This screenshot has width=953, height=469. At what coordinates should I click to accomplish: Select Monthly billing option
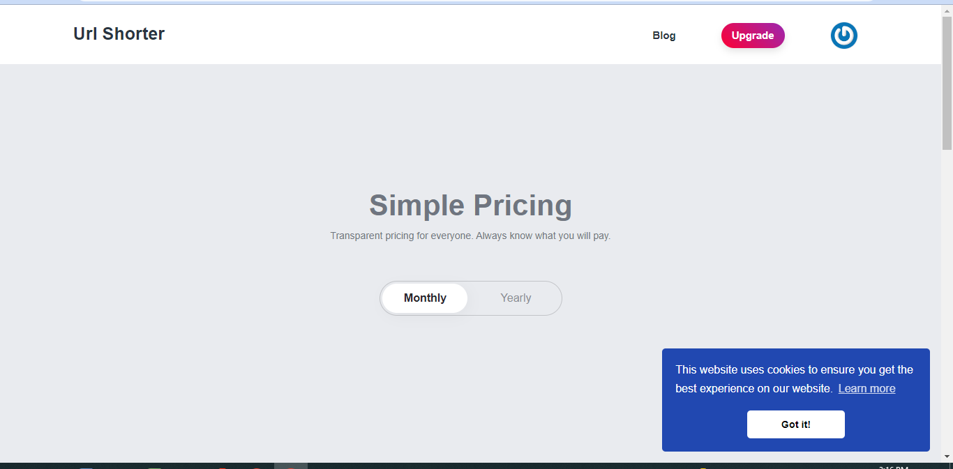pyautogui.click(x=425, y=298)
